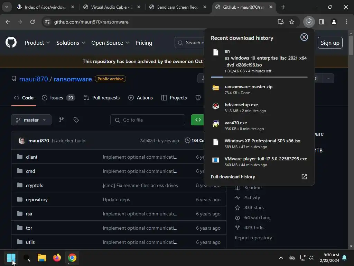Open the Issues tab
Image resolution: width=354 pixels, height=266 pixels.
point(58,98)
